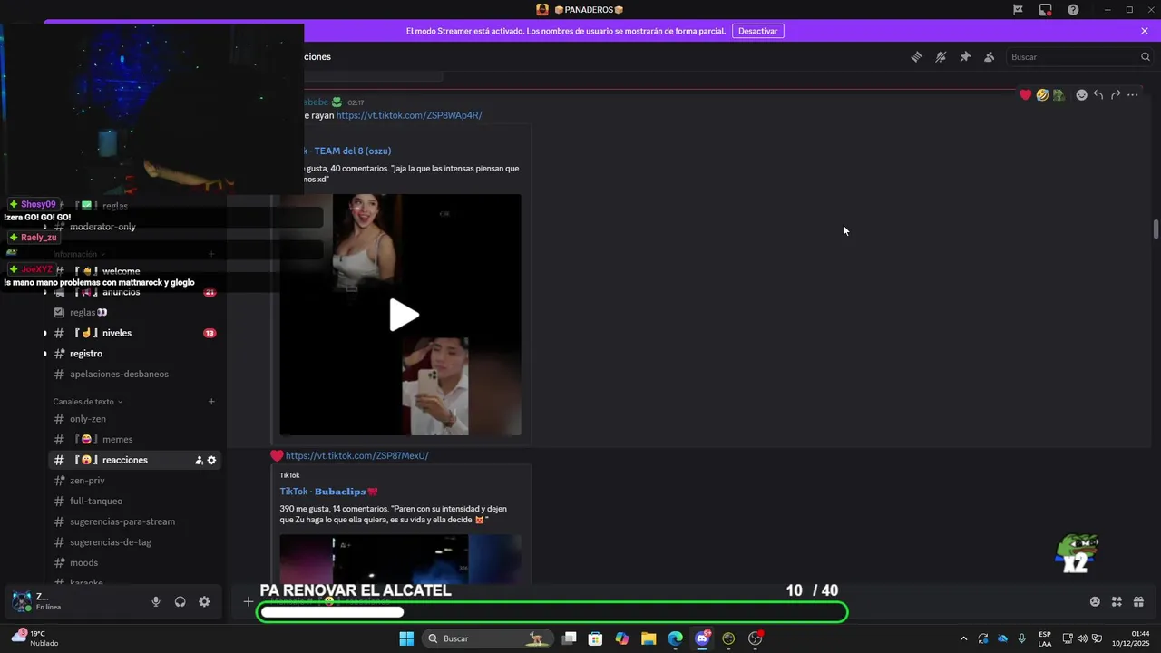This screenshot has height=653, width=1161.
Task: Create channel in Canales de texto
Action: pyautogui.click(x=211, y=402)
